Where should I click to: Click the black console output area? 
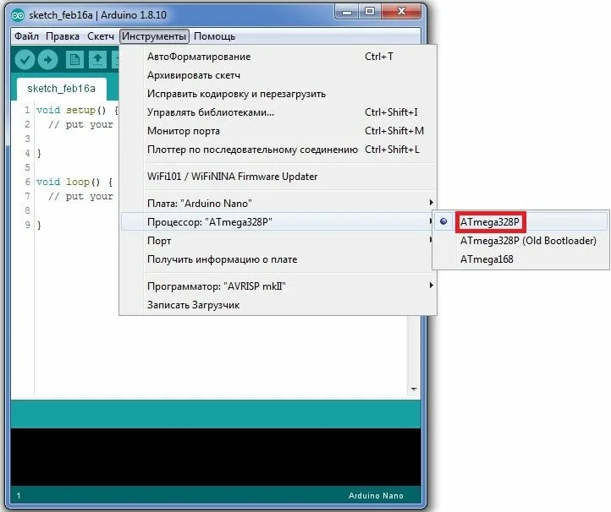click(x=216, y=457)
